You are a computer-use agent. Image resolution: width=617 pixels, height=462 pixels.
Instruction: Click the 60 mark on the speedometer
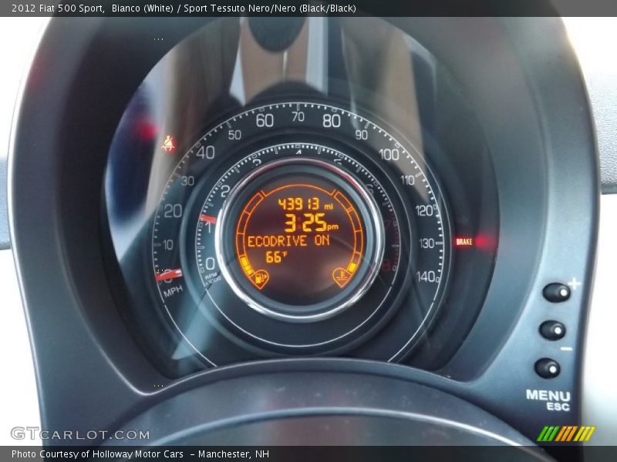pos(265,120)
